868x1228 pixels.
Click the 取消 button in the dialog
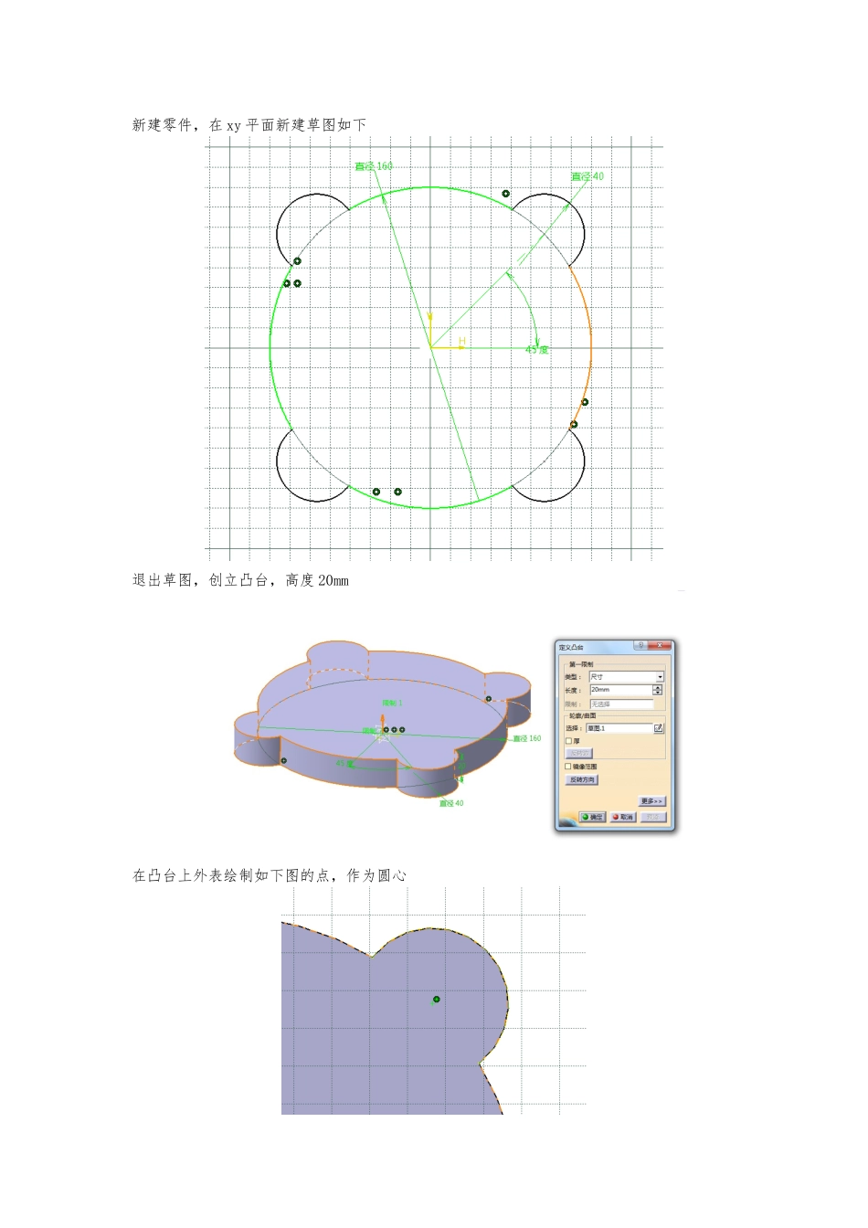[x=623, y=817]
